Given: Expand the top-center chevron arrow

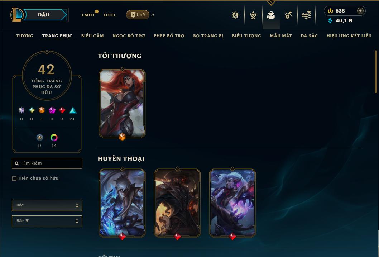Looking at the screenshot, I should (271, 3).
